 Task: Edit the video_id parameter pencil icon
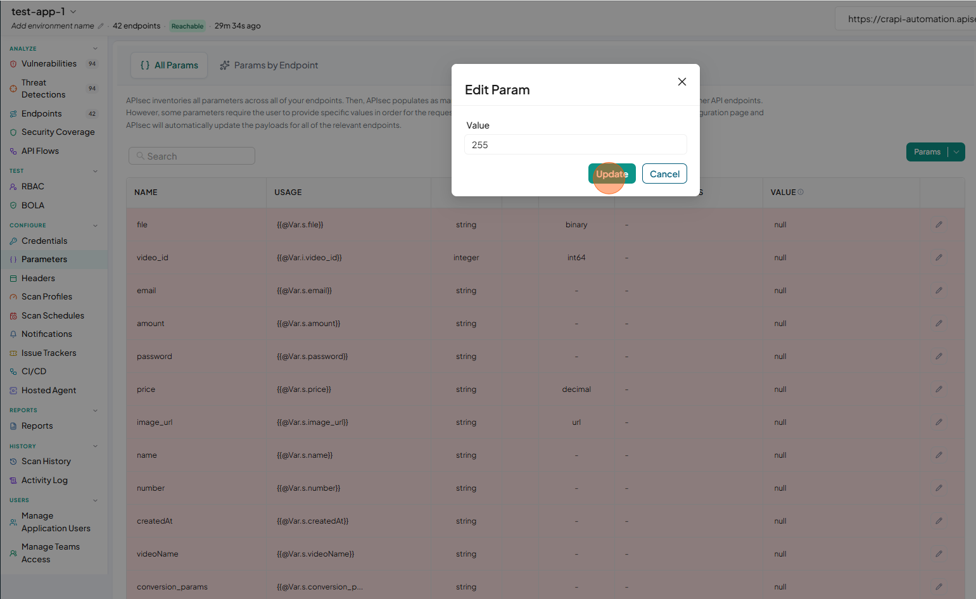tap(939, 258)
